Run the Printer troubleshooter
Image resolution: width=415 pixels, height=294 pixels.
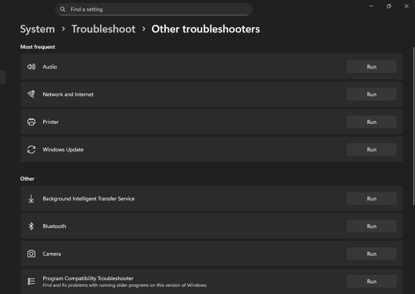pyautogui.click(x=371, y=122)
